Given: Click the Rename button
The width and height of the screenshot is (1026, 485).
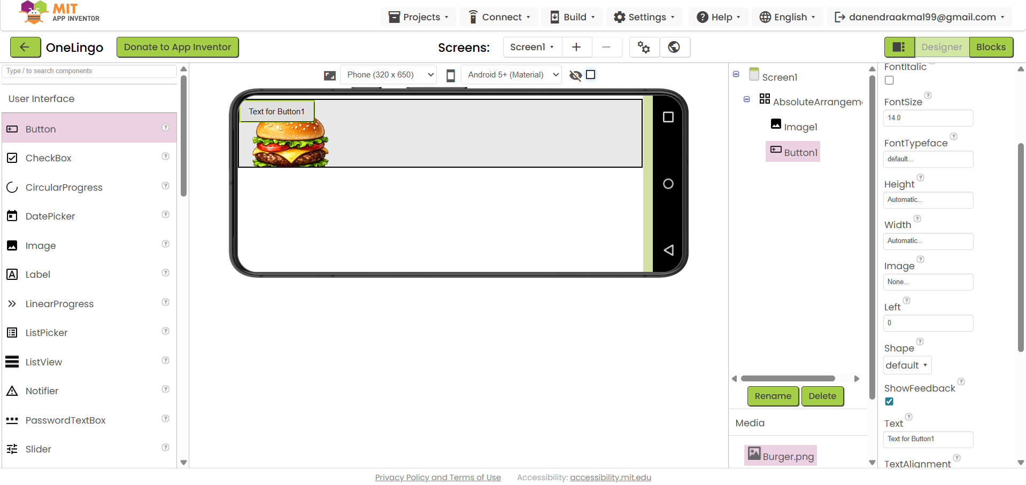Looking at the screenshot, I should [x=773, y=396].
